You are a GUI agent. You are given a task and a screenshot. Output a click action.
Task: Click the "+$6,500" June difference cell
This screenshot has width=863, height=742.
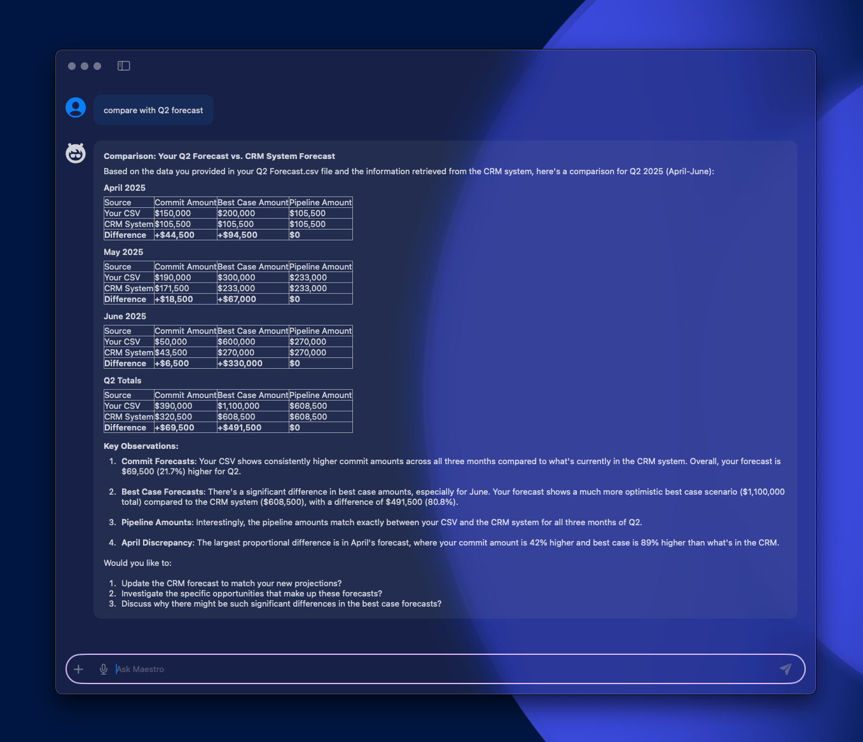click(x=185, y=363)
